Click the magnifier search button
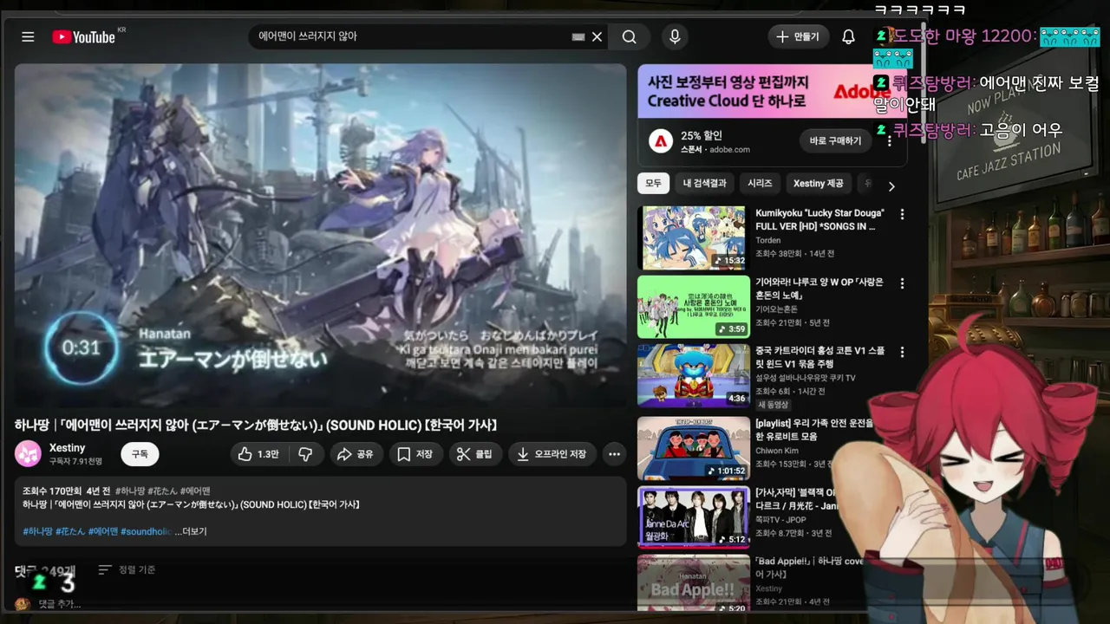Viewport: 1110px width, 624px height. pyautogui.click(x=630, y=36)
